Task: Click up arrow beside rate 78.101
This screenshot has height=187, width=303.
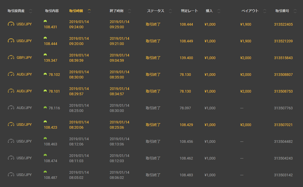Action: [x=45, y=91]
